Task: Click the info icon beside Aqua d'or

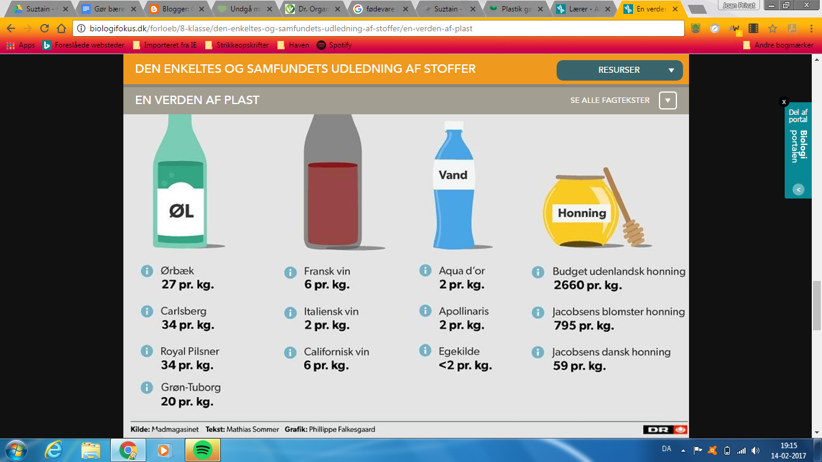Action: [425, 271]
